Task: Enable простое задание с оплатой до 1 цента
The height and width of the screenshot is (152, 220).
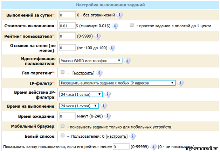Action: 132,25
